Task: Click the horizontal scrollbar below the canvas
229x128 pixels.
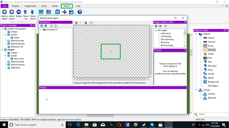Action: click(111, 79)
